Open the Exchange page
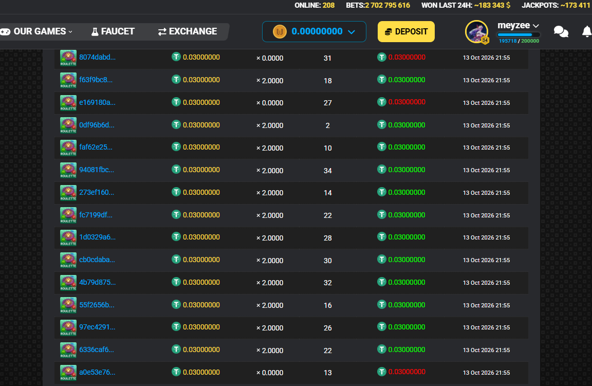Image resolution: width=592 pixels, height=386 pixels. [188, 31]
